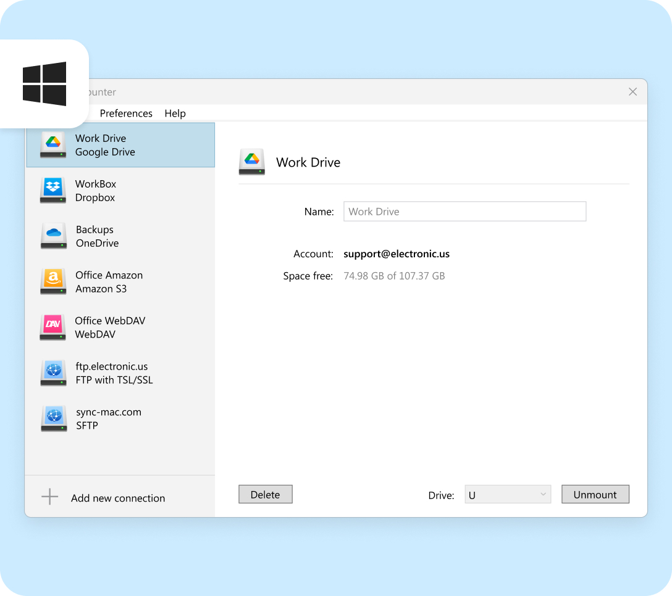Open the Drive letter dropdown
Viewport: 672px width, 596px height.
point(507,495)
